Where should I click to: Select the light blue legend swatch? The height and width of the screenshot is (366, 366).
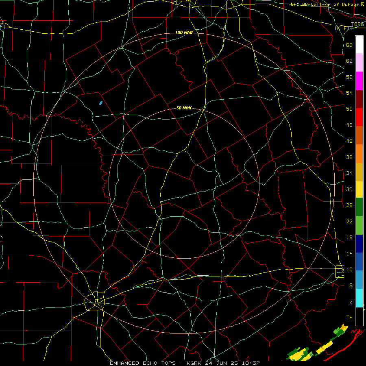[359, 280]
